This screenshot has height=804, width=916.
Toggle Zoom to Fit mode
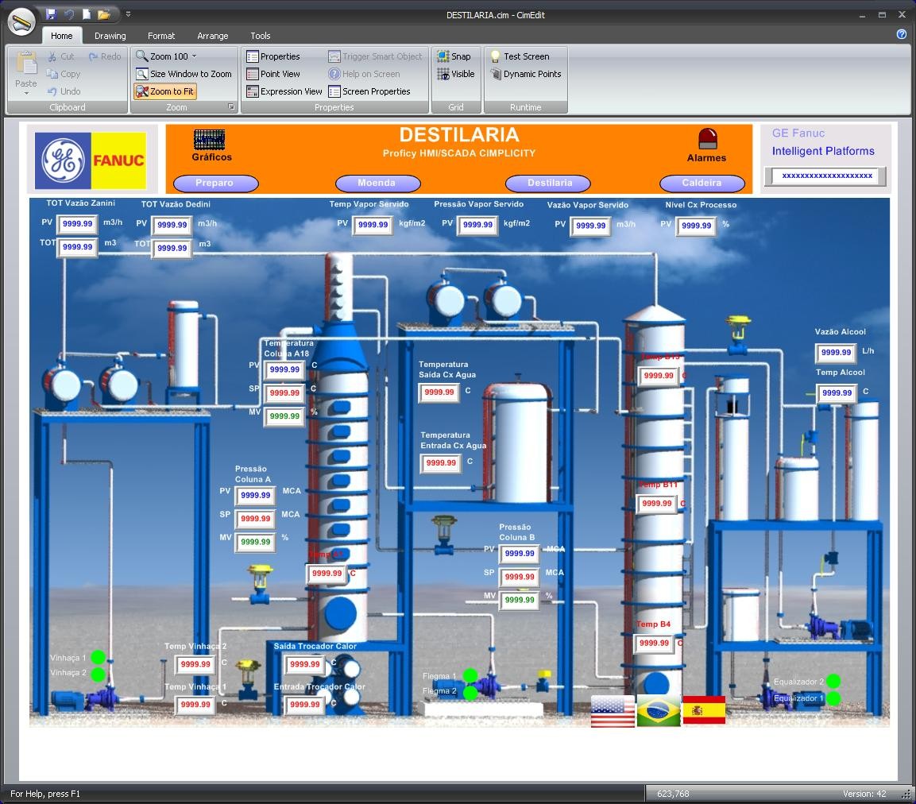tap(164, 91)
